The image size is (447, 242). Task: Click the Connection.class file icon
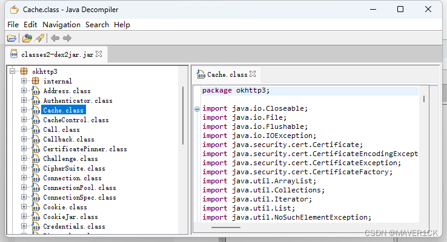tap(36, 178)
